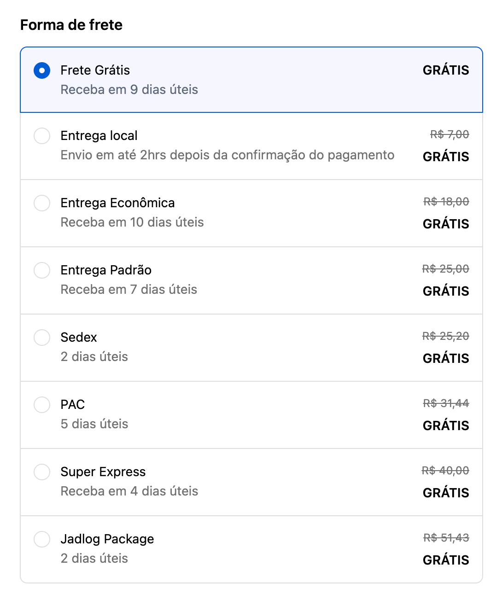The width and height of the screenshot is (502, 606).
Task: Click the Entrega Econômica label text
Action: coord(117,203)
